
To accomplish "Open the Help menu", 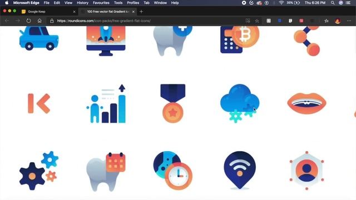I will (x=175, y=3).
